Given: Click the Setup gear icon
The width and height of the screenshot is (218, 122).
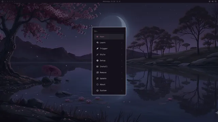Looking at the screenshot, I should click(97, 61).
